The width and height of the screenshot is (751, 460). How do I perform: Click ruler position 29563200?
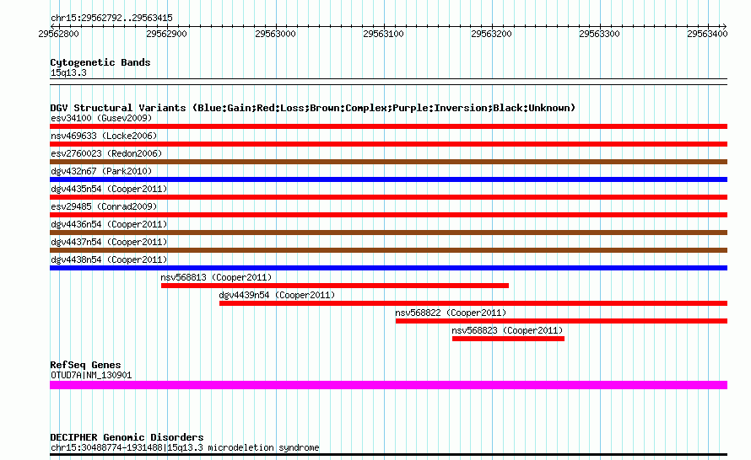(x=491, y=34)
